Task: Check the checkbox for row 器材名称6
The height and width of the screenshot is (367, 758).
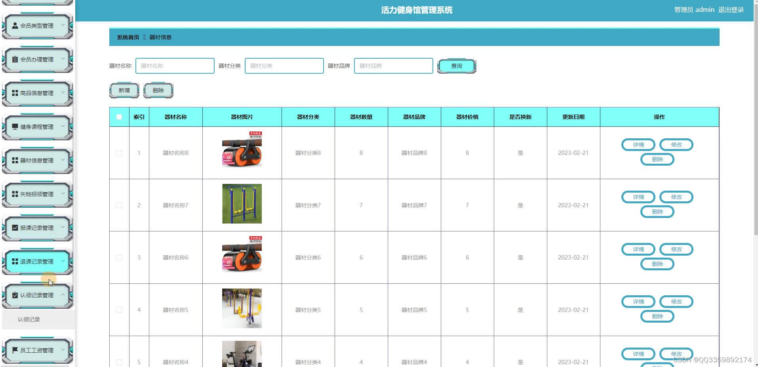Action: 119,258
